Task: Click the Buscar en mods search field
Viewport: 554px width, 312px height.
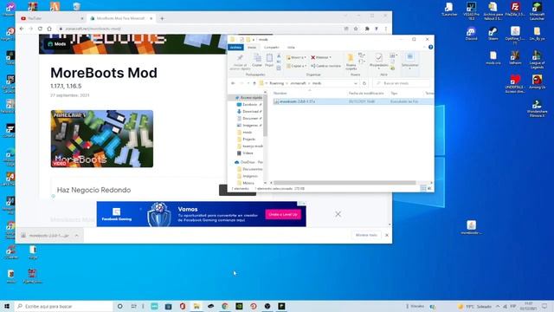Action: (402, 83)
